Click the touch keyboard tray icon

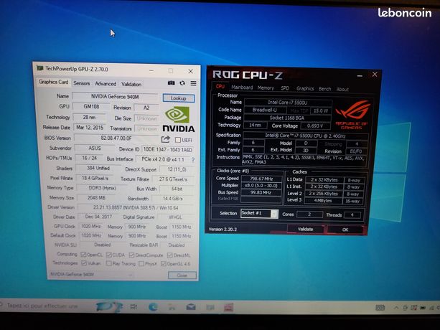380,308
